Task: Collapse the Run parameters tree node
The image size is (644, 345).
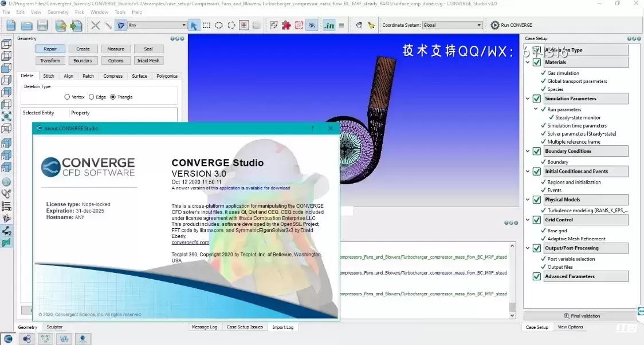Action: point(536,109)
